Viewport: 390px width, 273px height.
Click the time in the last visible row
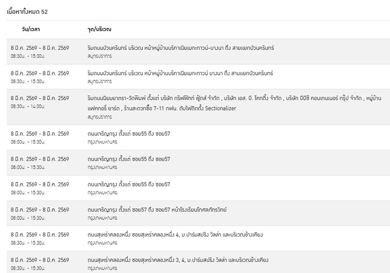pos(28,268)
